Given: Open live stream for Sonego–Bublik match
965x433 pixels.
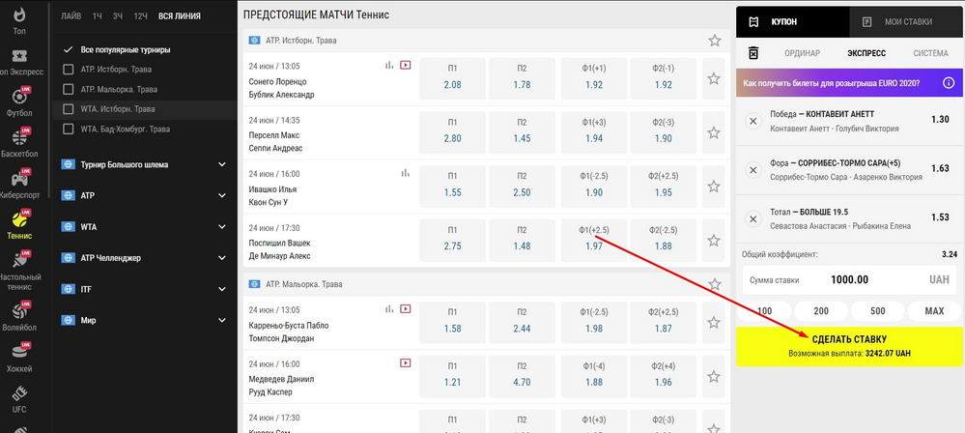Looking at the screenshot, I should point(406,66).
